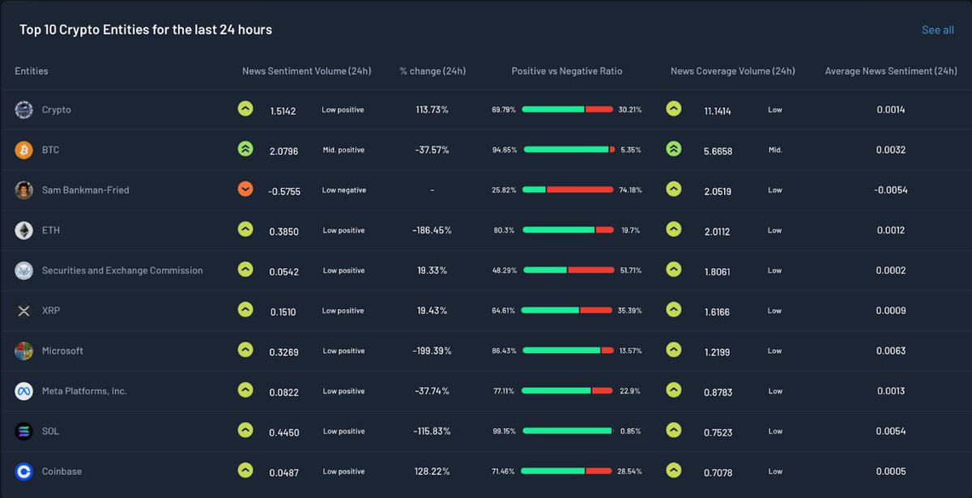
Task: Click Sam Bankman-Fried's news coverage up-arrow icon
Action: [x=673, y=189]
